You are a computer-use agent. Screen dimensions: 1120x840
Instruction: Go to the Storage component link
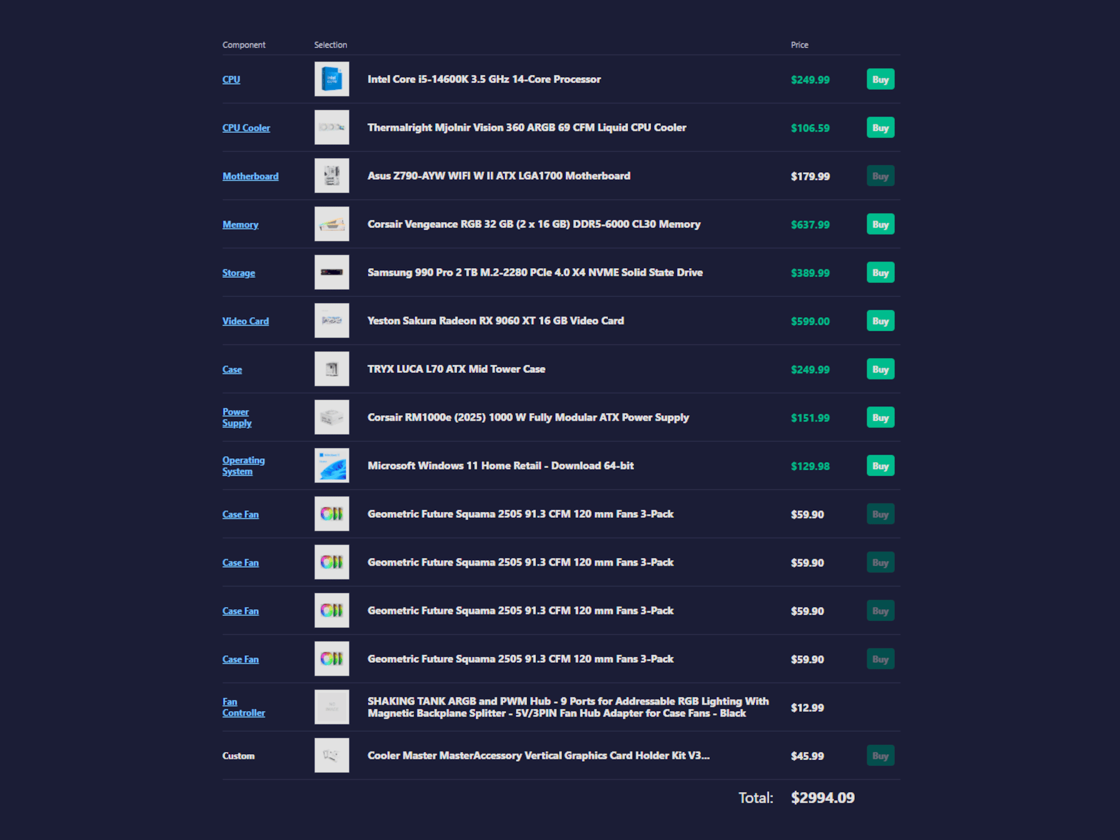click(238, 272)
